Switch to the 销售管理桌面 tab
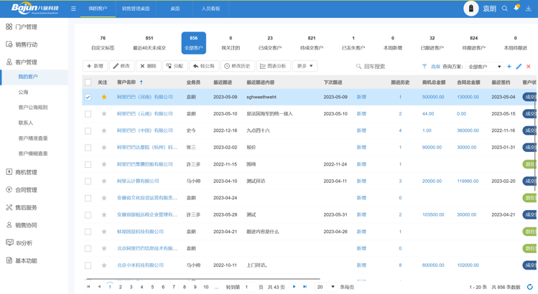The height and width of the screenshot is (294, 538). click(136, 9)
